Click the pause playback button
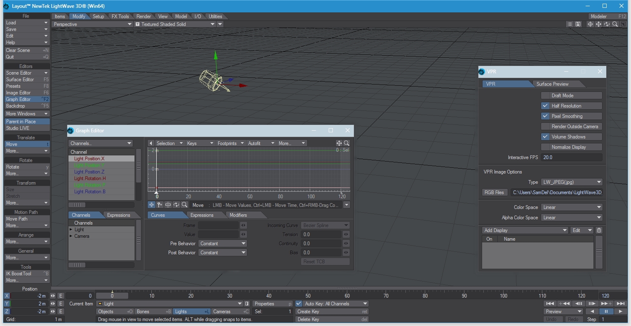Image resolution: width=631 pixels, height=326 pixels. click(x=606, y=312)
